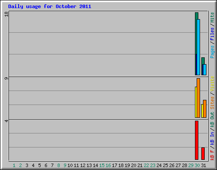Click day 16 on the x-axis
The height and width of the screenshot is (170, 217).
(108, 165)
